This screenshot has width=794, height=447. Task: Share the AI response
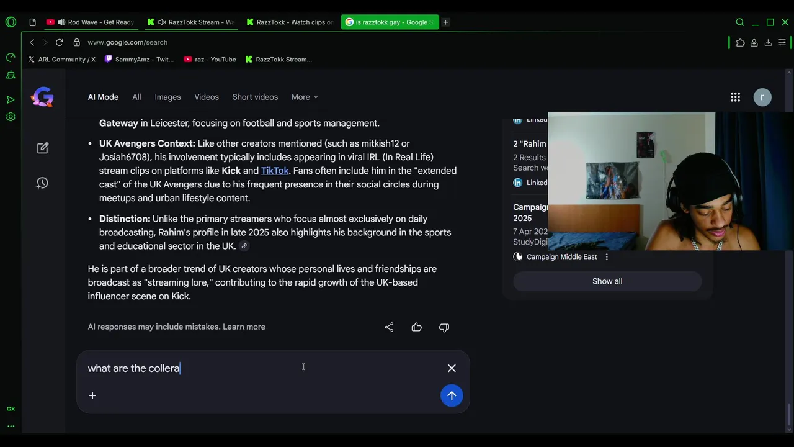(x=389, y=327)
